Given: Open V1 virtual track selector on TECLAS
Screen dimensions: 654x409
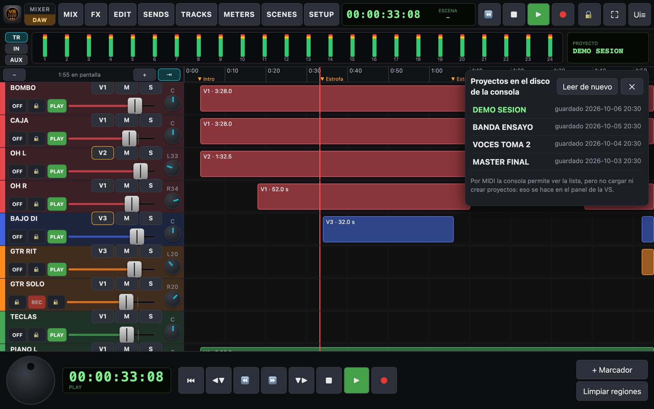Looking at the screenshot, I should pos(103,317).
